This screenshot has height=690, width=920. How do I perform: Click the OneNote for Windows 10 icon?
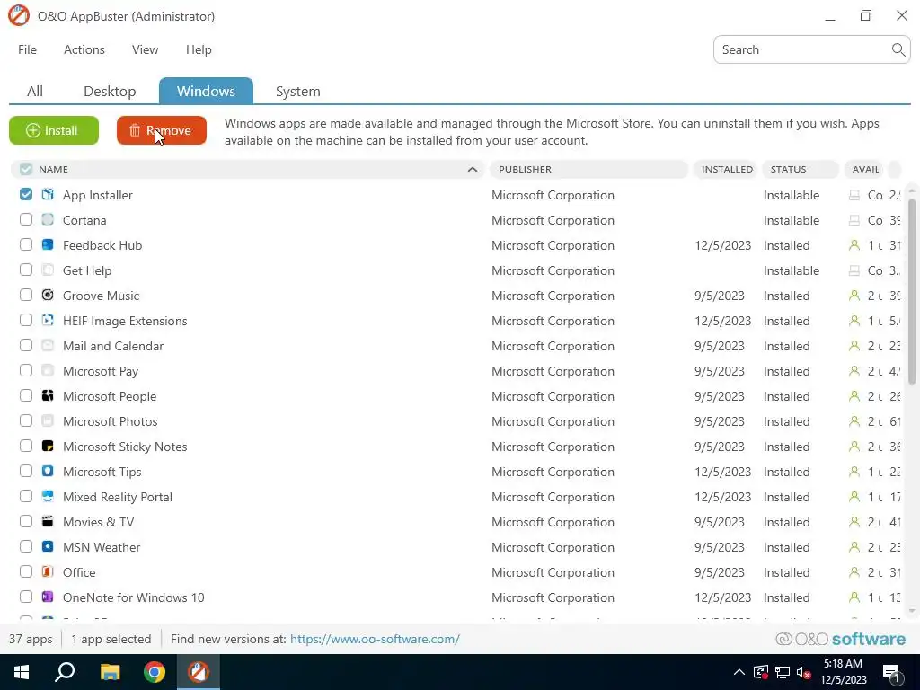coord(48,597)
